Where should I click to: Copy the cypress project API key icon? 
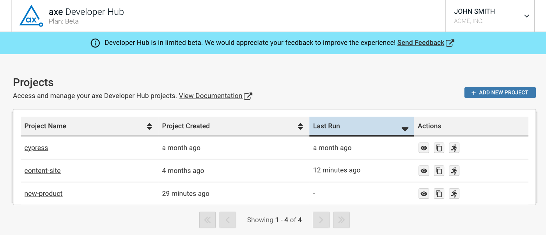coord(439,148)
